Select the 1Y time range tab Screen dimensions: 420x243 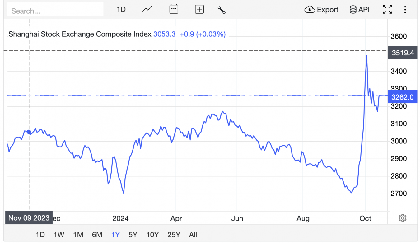pos(115,235)
